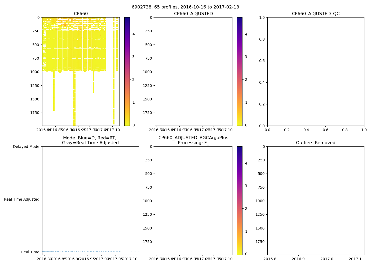
Task: Click the Real Time Adjusted axis label
Action: coord(22,199)
